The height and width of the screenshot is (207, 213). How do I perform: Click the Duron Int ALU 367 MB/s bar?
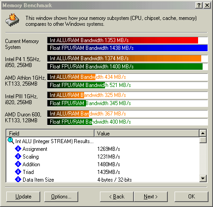128,114
